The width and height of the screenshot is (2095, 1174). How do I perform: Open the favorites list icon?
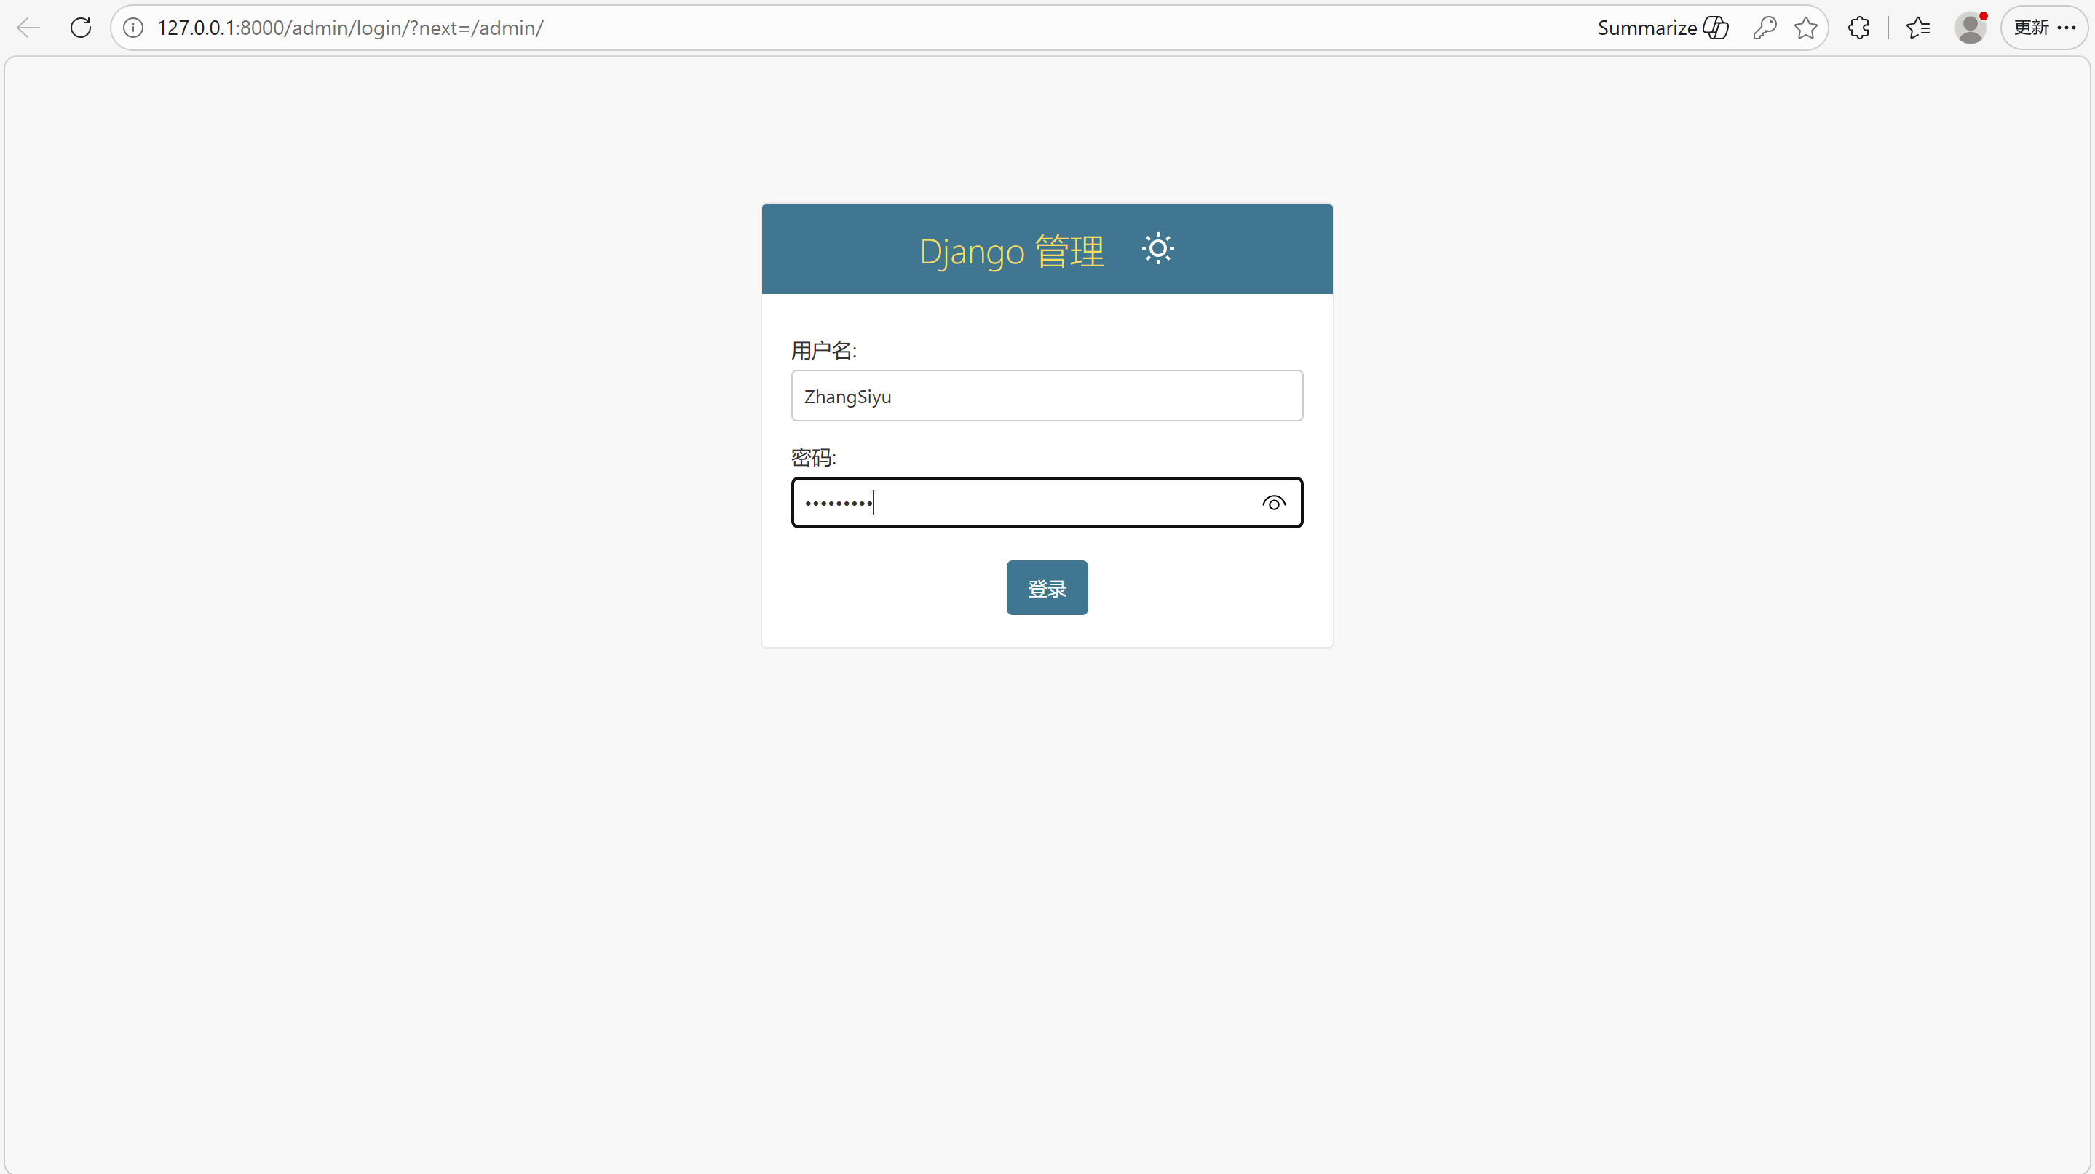click(1917, 28)
